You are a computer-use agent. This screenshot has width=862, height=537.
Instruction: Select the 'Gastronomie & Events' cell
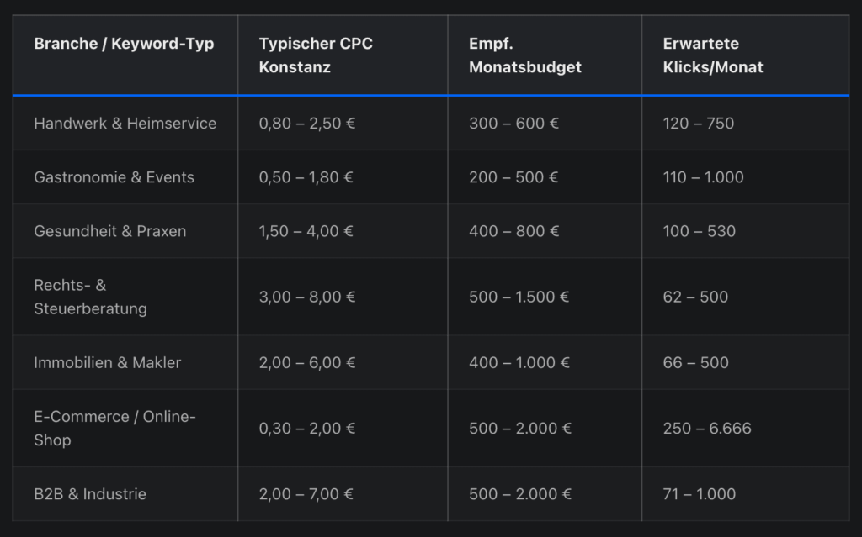pos(114,176)
